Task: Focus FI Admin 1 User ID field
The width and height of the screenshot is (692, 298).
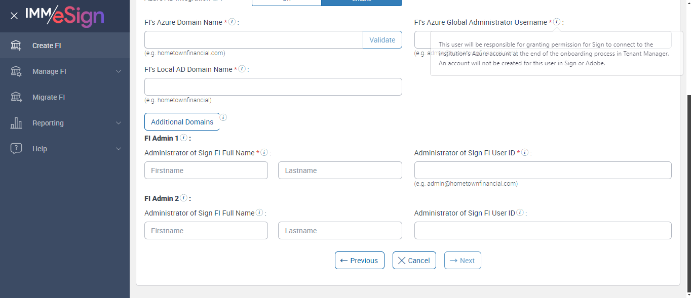Action: coord(543,170)
